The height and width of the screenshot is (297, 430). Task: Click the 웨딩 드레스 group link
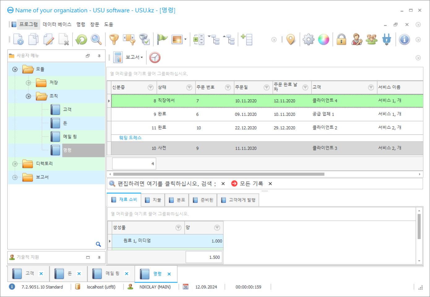130,138
